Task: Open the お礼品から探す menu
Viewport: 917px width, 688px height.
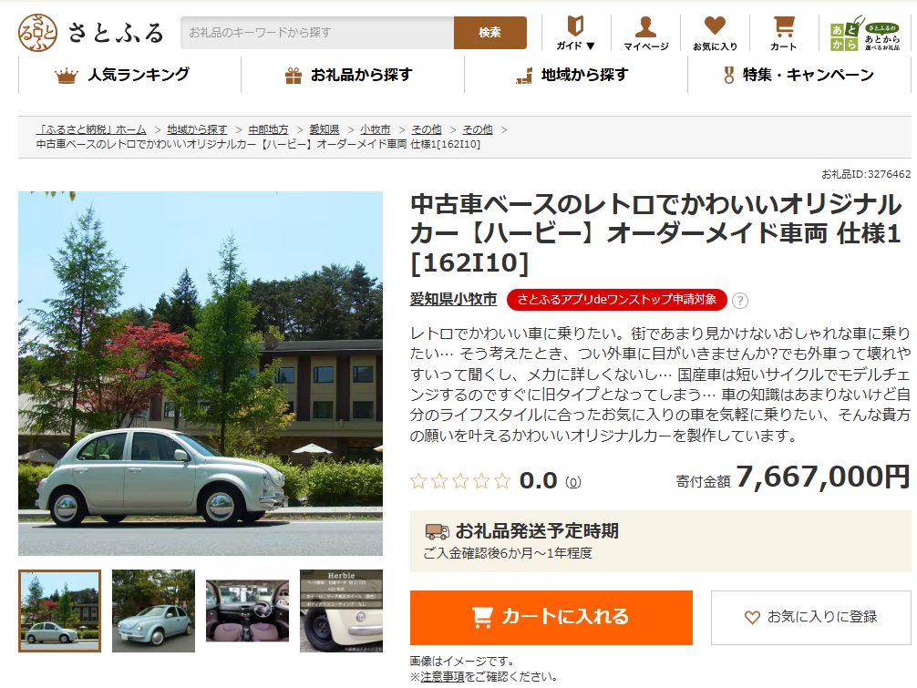Action: (x=352, y=76)
